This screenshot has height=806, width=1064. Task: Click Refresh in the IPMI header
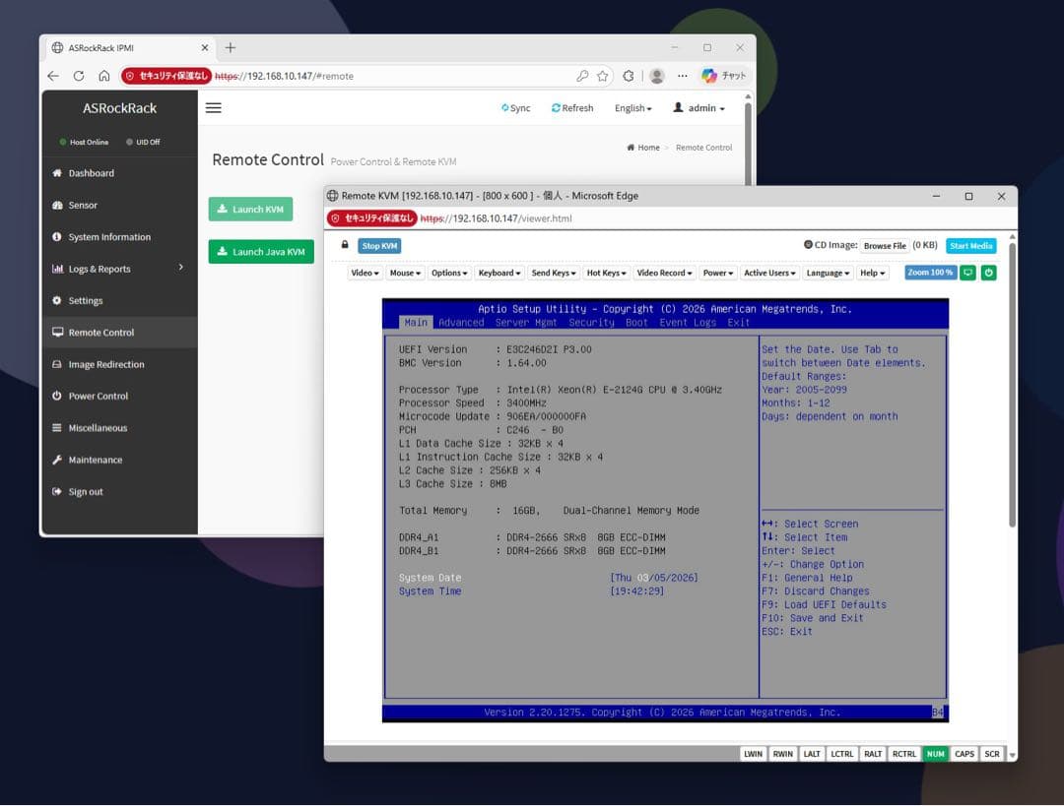pos(572,108)
